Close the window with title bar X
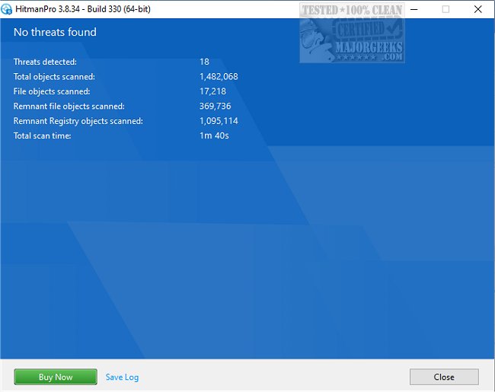Viewport: 495px width, 392px height. coord(478,9)
